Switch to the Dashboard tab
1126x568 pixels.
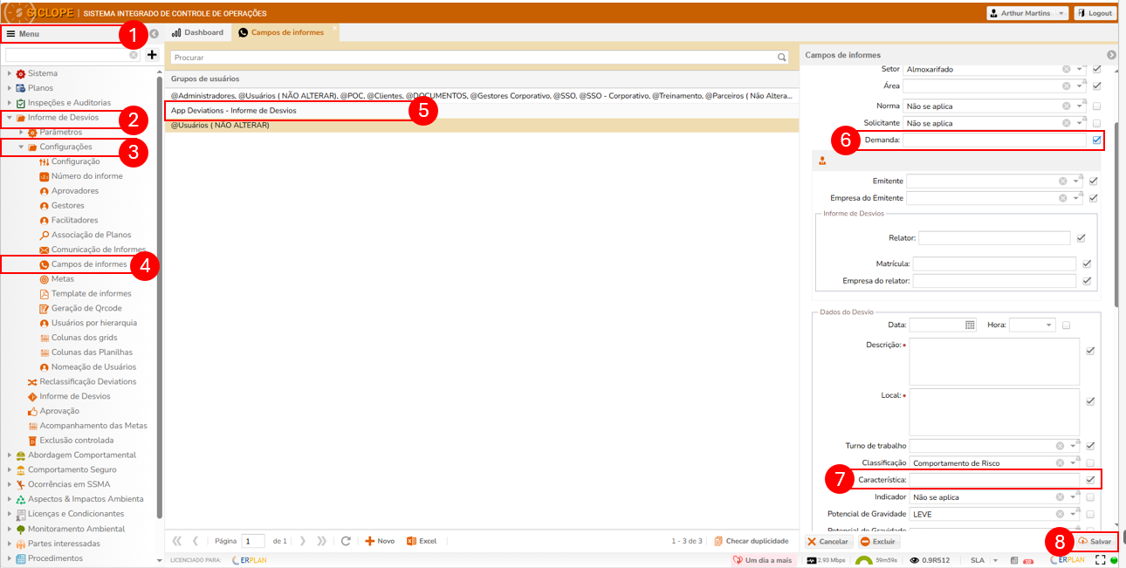click(197, 33)
